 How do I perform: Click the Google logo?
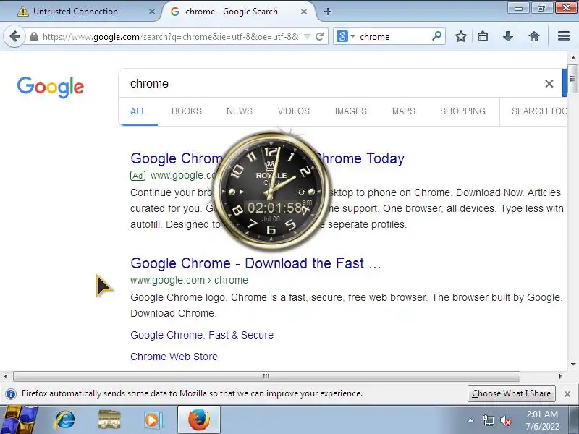tap(51, 87)
